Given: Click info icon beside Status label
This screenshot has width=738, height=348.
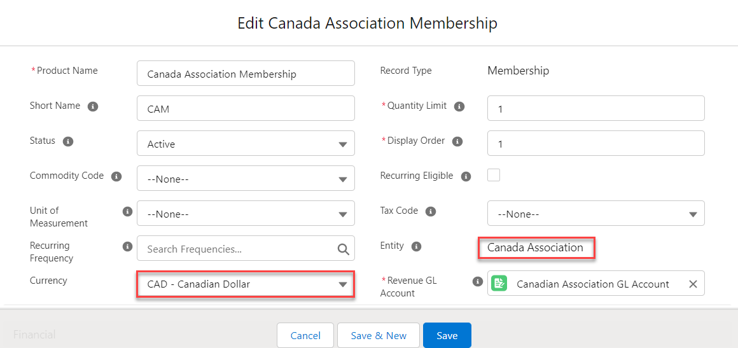Looking at the screenshot, I should click(x=68, y=141).
